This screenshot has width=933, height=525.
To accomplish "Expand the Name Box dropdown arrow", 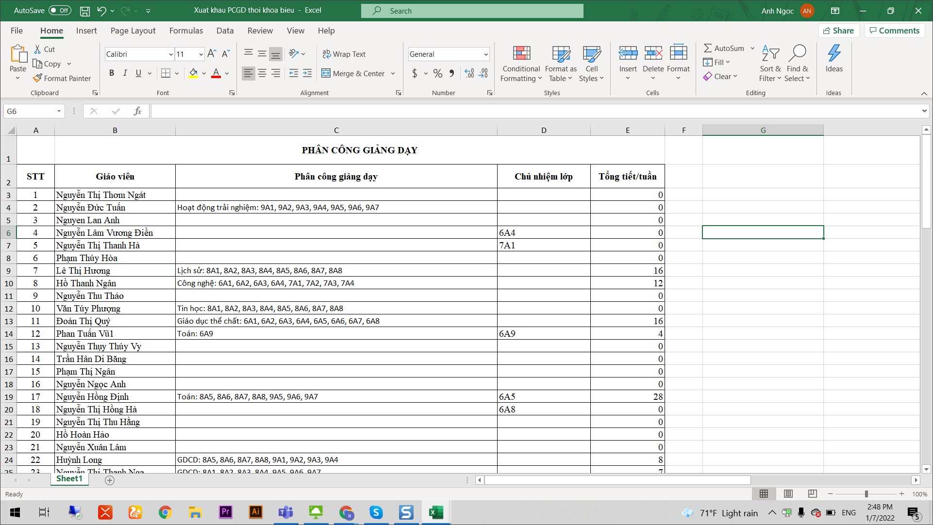I will tap(59, 111).
